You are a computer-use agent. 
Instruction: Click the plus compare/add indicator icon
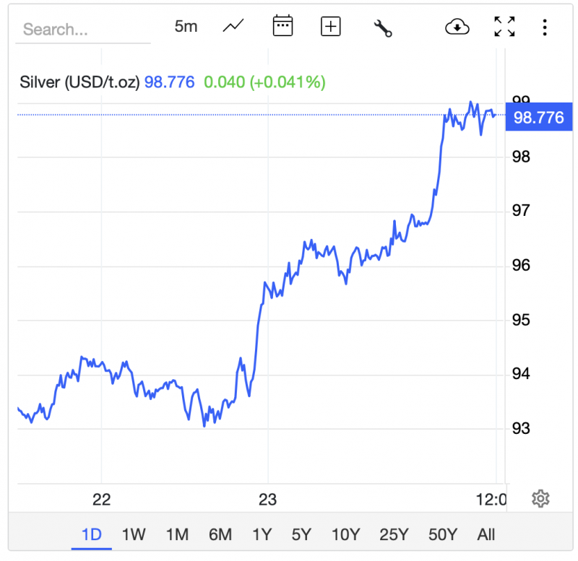tap(330, 27)
